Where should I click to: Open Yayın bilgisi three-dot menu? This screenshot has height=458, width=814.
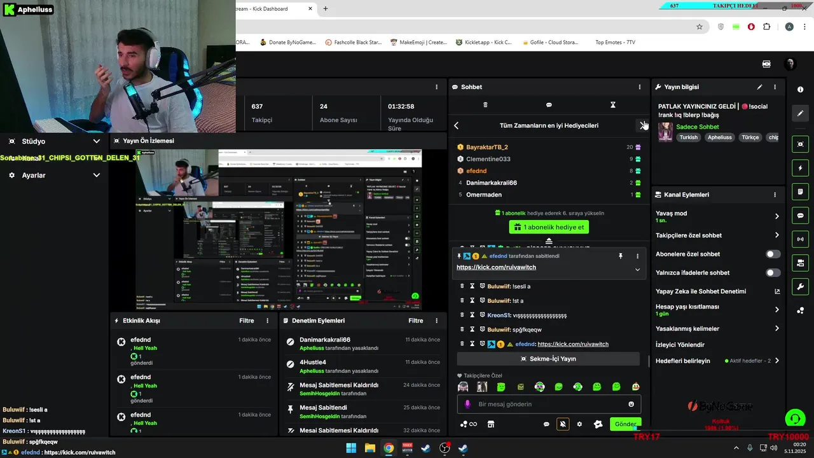click(x=775, y=87)
